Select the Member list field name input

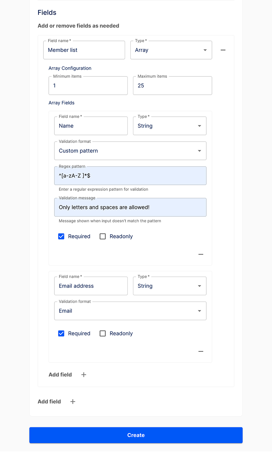click(84, 50)
